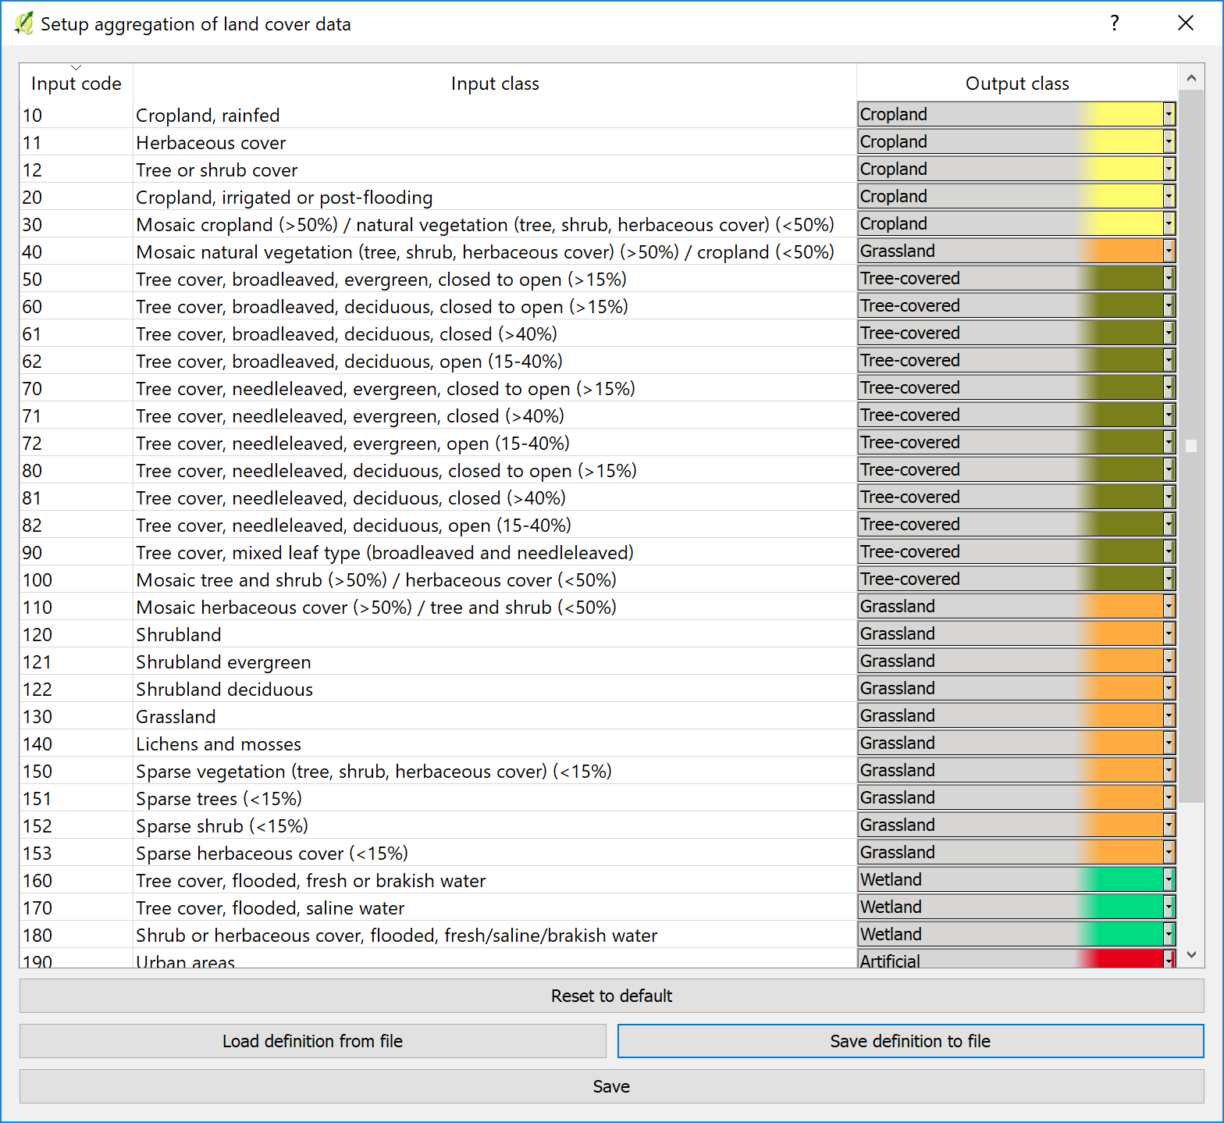The width and height of the screenshot is (1224, 1123).
Task: Click scrollbar up arrow of table
Action: coord(1191,77)
